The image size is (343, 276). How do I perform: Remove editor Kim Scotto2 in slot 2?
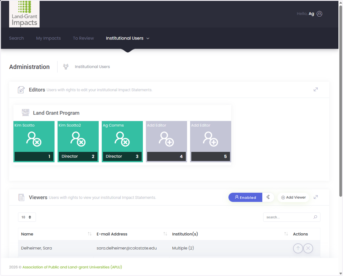tap(78, 139)
